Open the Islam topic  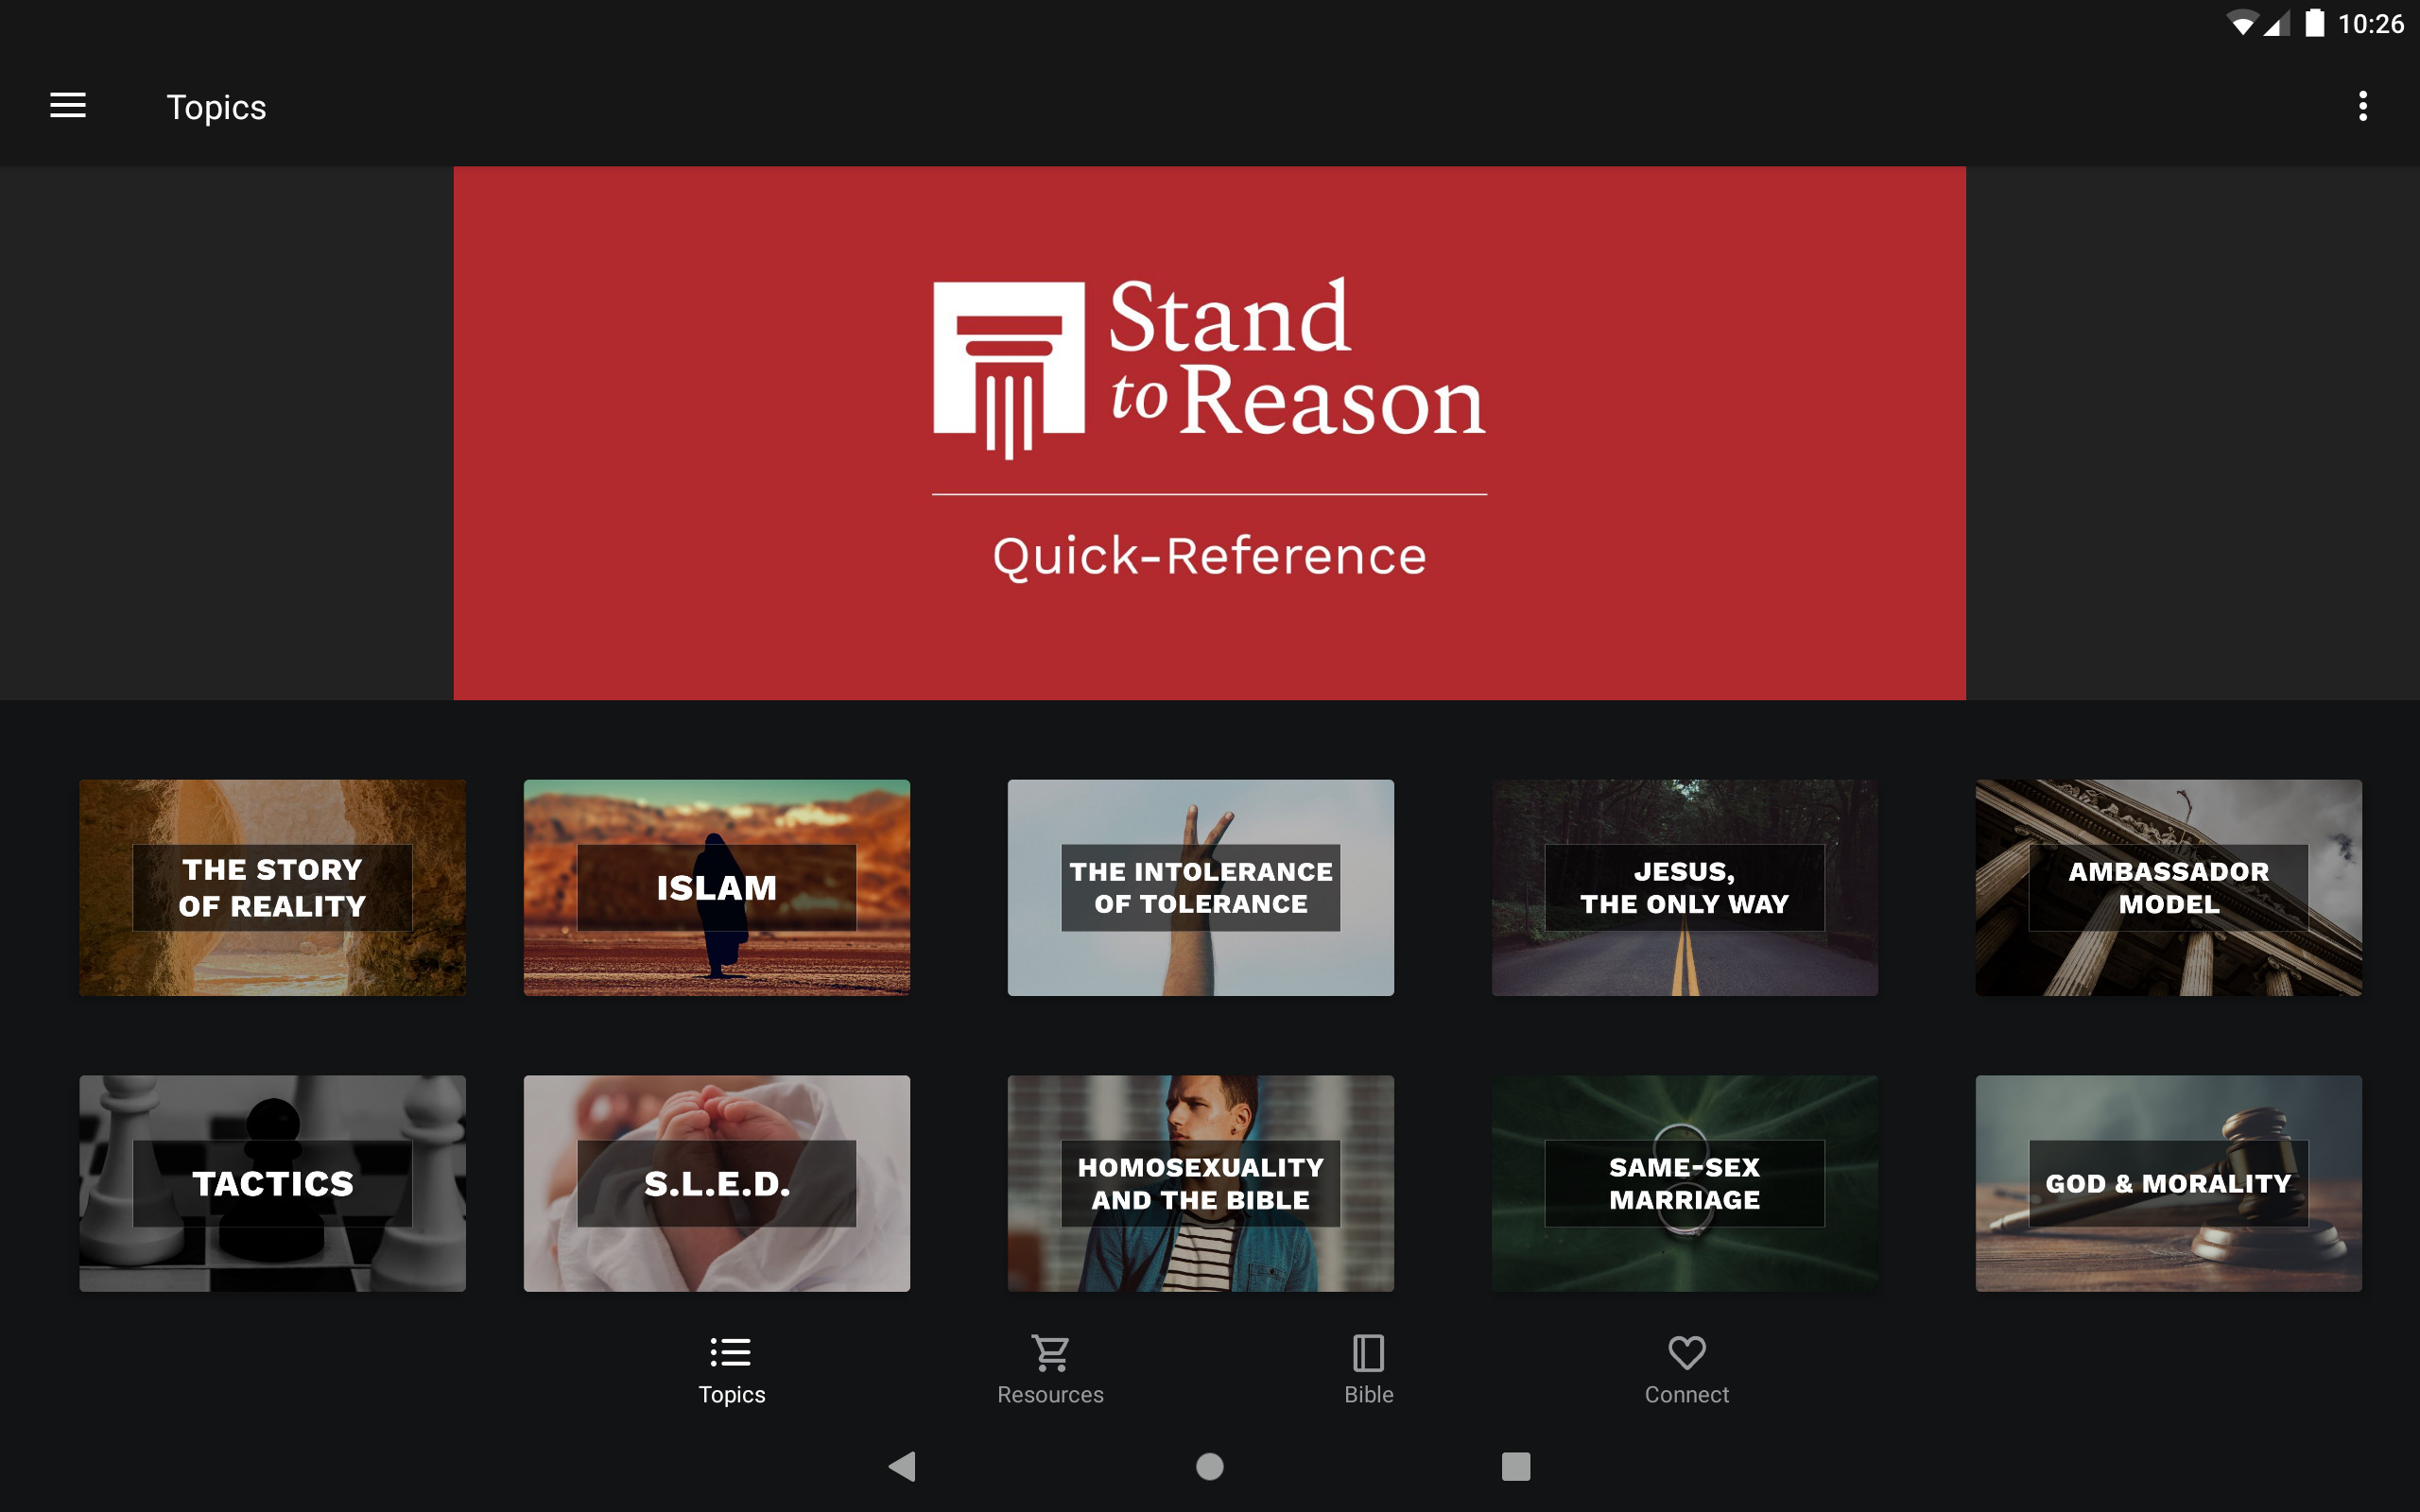tap(716, 887)
